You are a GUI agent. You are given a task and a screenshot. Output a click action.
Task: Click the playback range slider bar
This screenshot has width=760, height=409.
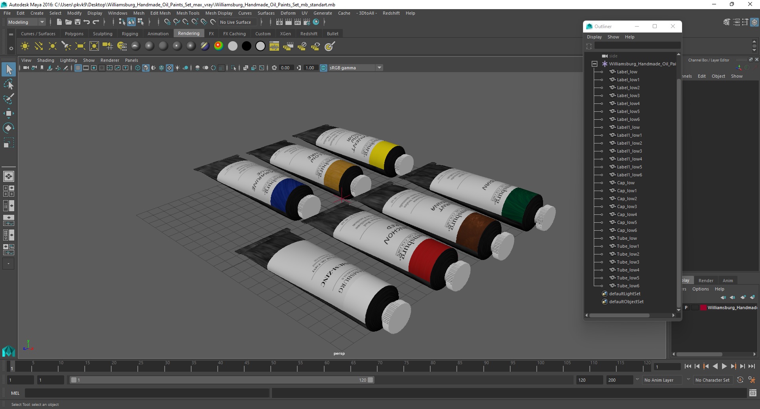(222, 380)
